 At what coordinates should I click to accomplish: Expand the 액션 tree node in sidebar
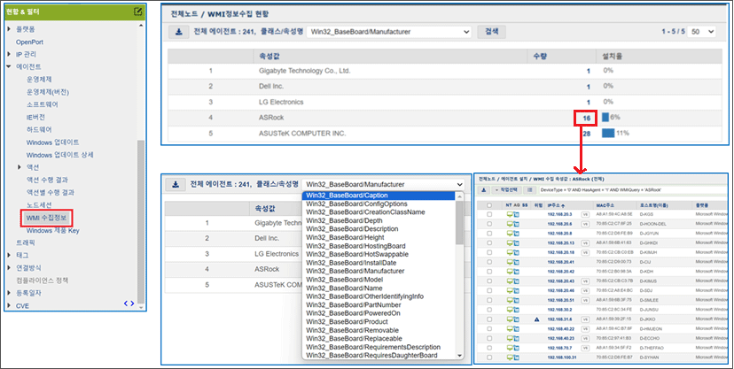point(20,166)
